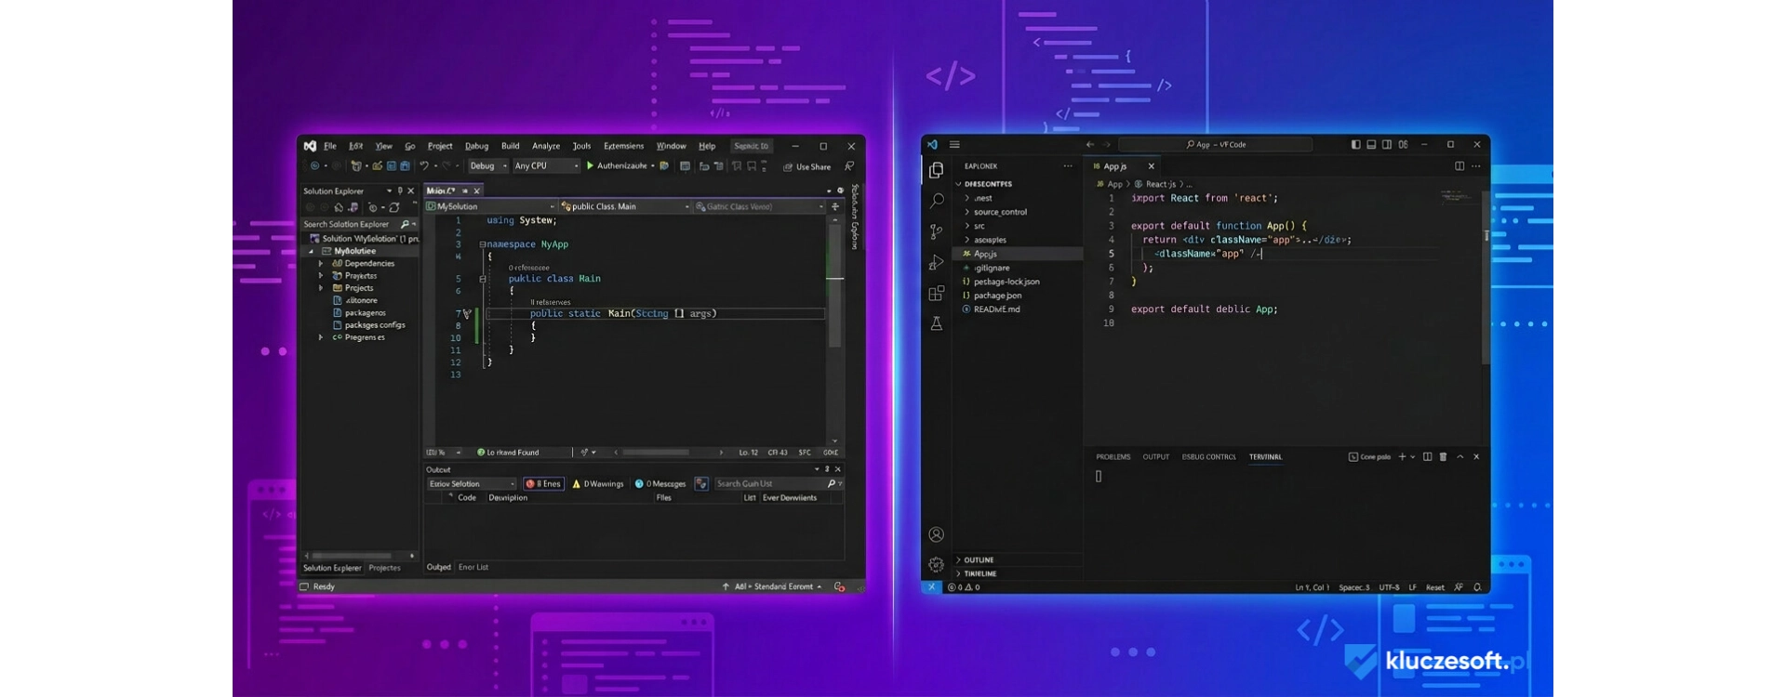This screenshot has height=697, width=1786.
Task: Open the MySolution navigation dropdown
Action: [490, 206]
